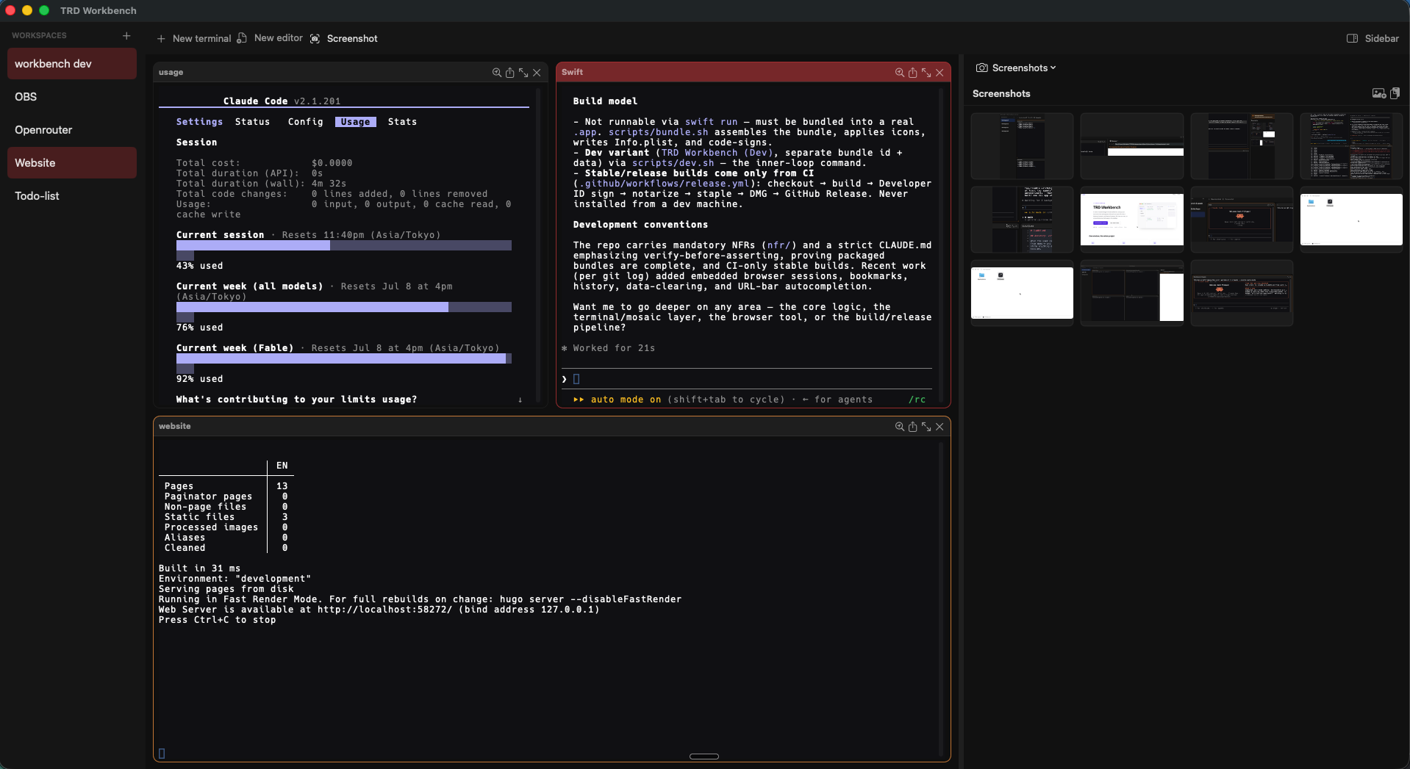1410x769 pixels.
Task: Click the Pages count 13 cell
Action: (282, 486)
